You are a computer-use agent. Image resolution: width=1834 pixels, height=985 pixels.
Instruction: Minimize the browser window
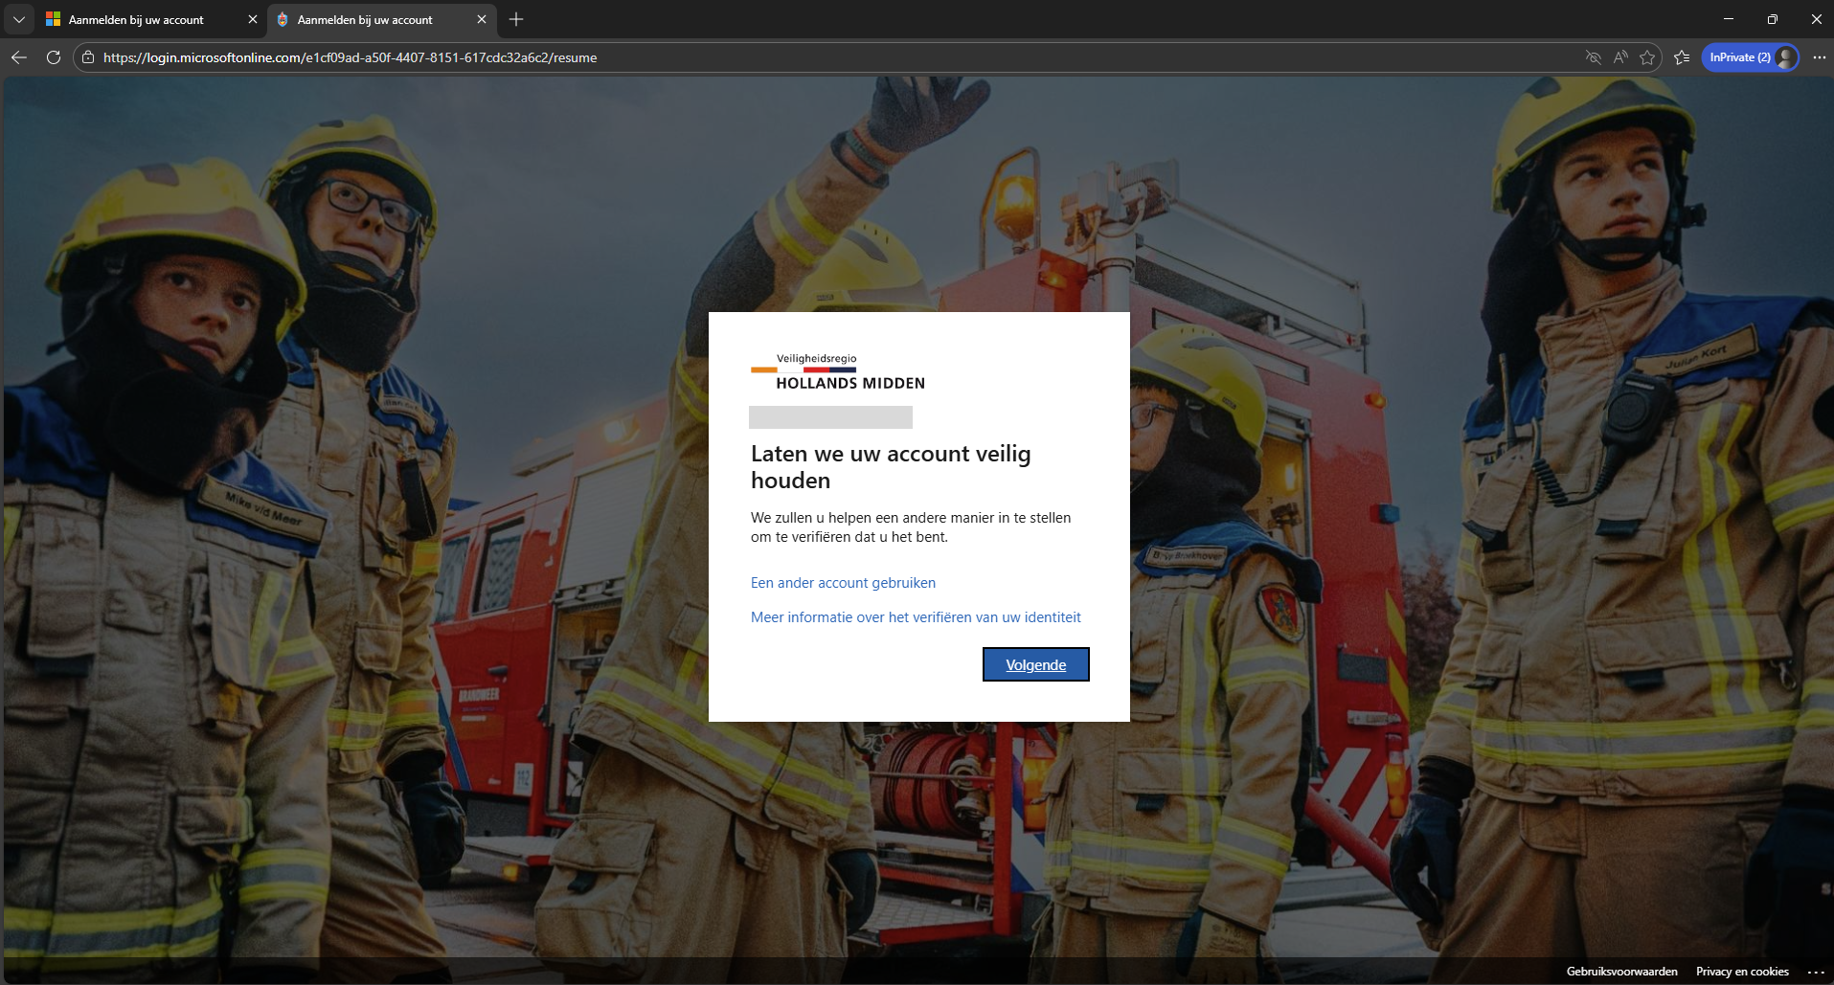(1729, 19)
